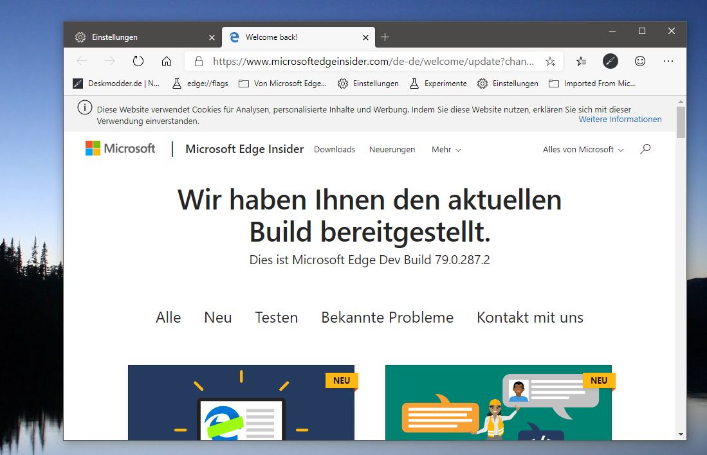
Task: Open the edge://flags bookmark
Action: [x=200, y=84]
